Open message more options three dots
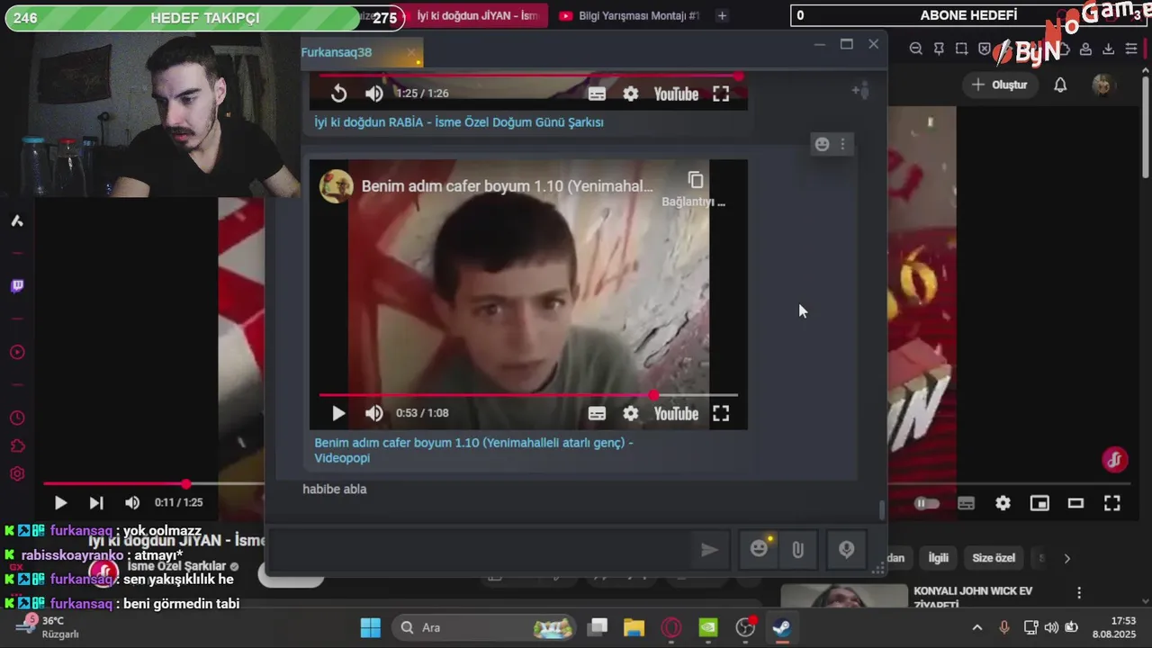The width and height of the screenshot is (1152, 648). click(x=842, y=144)
